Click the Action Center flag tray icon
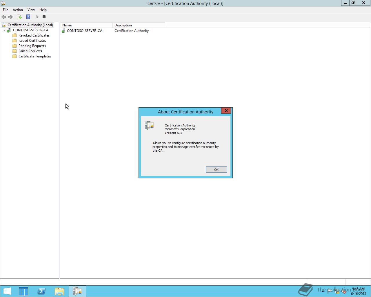Viewport: 371px width, 297px height. 330,291
